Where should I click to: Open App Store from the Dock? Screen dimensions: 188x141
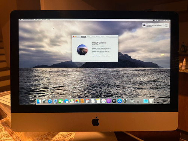pyautogui.click(x=120, y=101)
